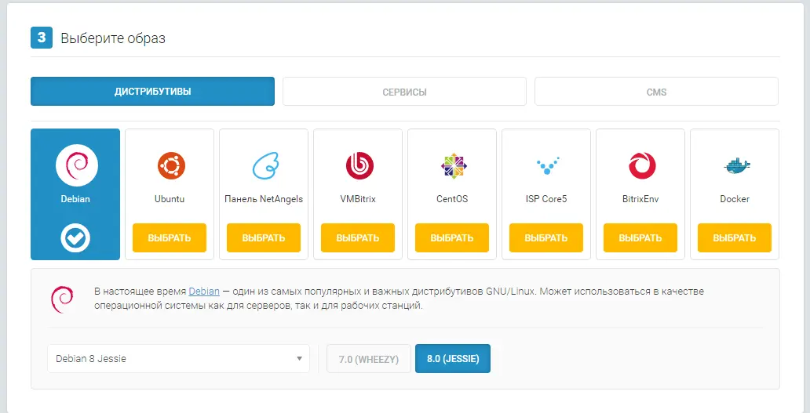Image resolution: width=810 pixels, height=413 pixels.
Task: Select CentOS with its ВЫБРАТЬ button
Action: (x=452, y=237)
